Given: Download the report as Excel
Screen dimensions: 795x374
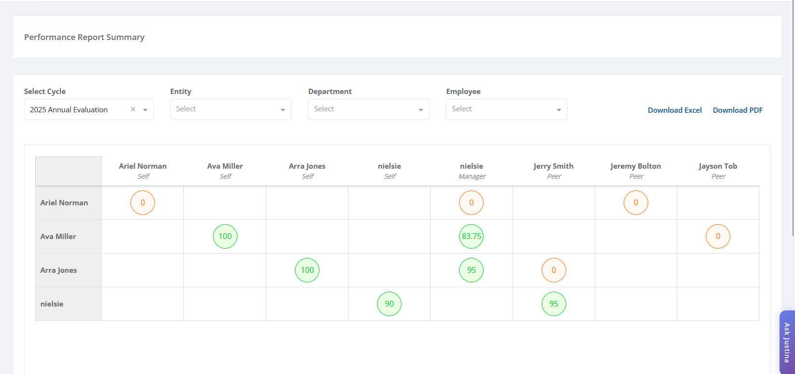Looking at the screenshot, I should click(675, 110).
